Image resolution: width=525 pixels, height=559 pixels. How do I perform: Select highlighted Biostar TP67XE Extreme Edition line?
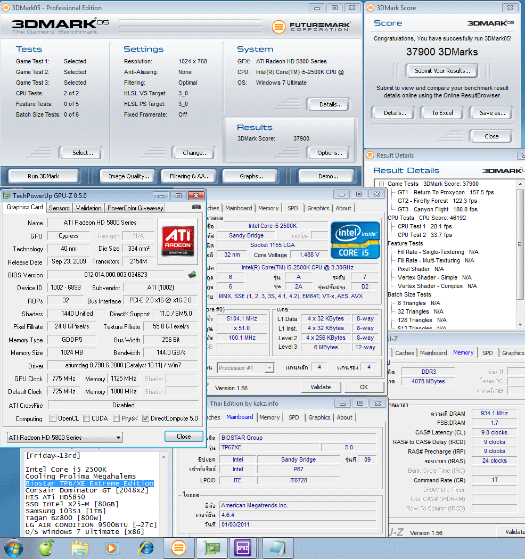point(89,483)
